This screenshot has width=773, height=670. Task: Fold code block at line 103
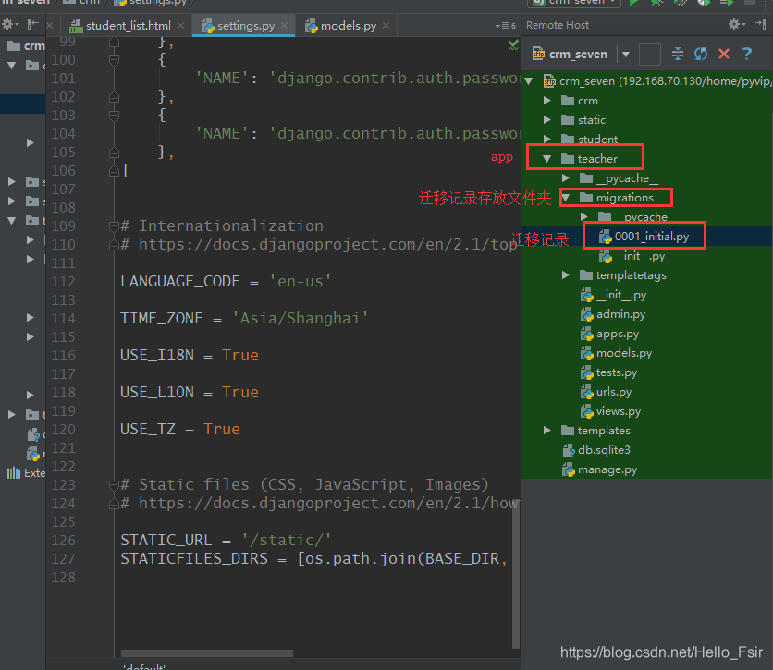click(114, 116)
